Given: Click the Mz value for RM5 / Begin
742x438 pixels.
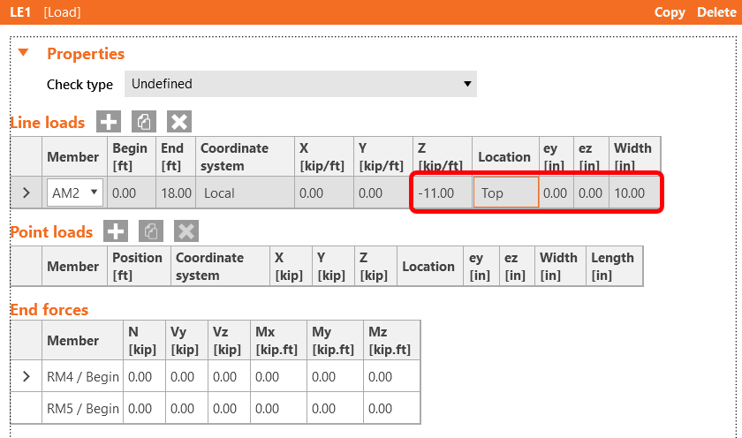Looking at the screenshot, I should pyautogui.click(x=391, y=408).
